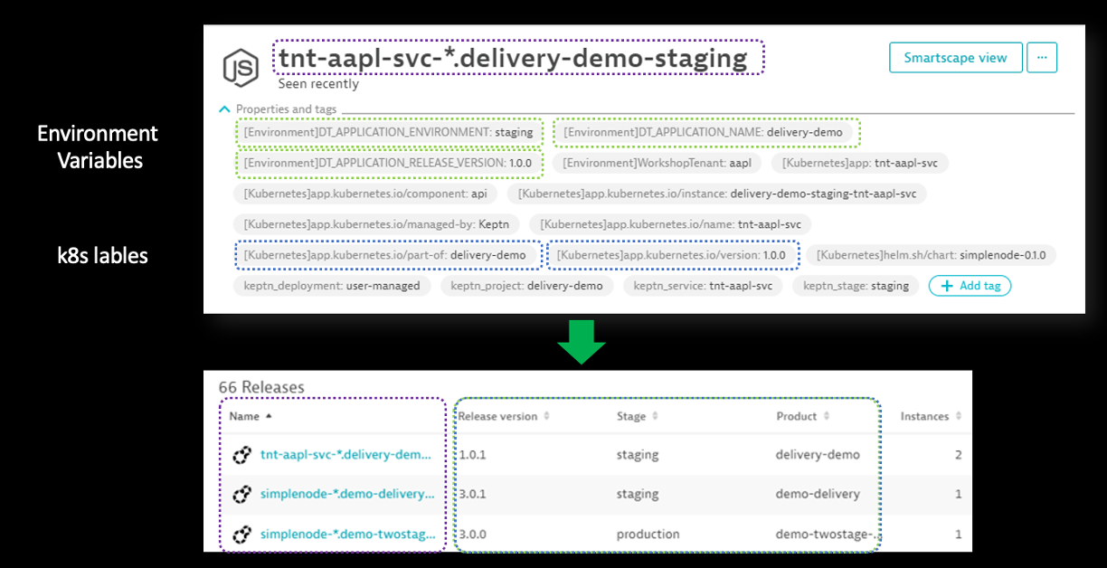The image size is (1107, 568).
Task: Click release version 3.0.0 cell
Action: click(472, 535)
